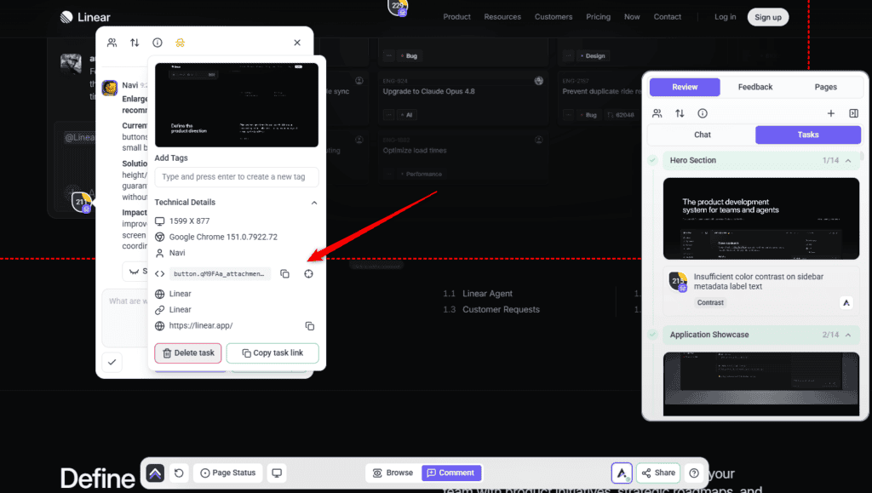Click the crosshair locate element icon
The height and width of the screenshot is (493, 872).
click(308, 273)
